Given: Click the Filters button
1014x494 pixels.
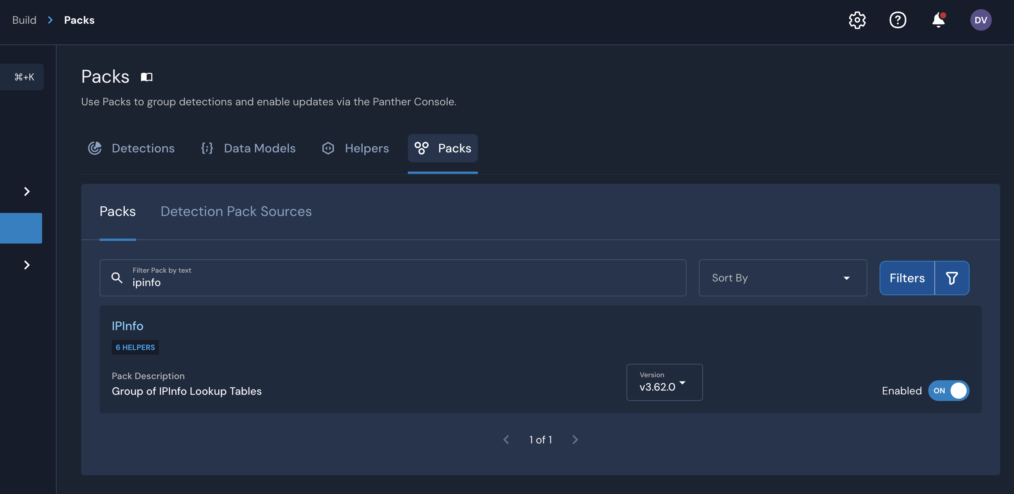Looking at the screenshot, I should tap(907, 278).
